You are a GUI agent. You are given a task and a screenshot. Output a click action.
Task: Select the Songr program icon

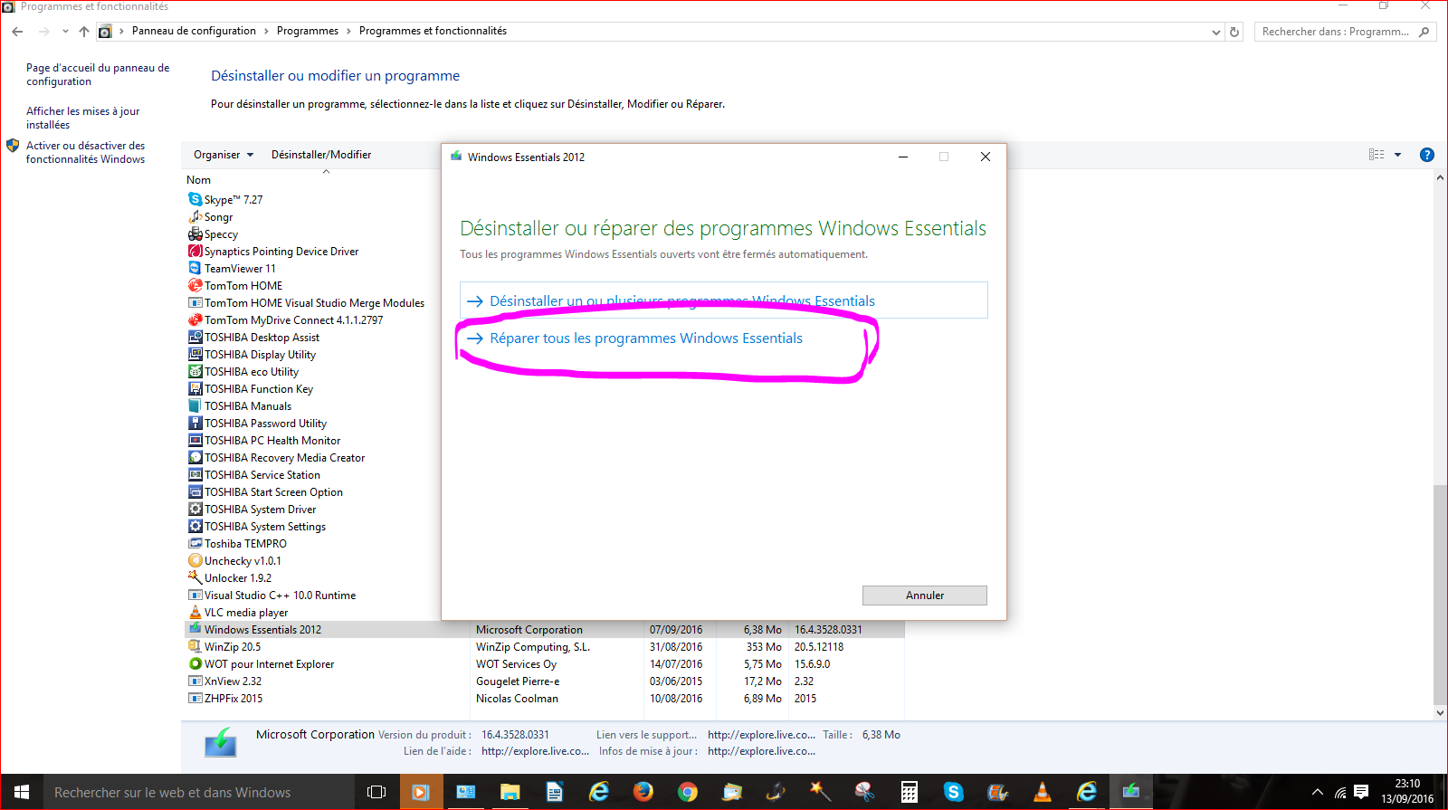[195, 216]
